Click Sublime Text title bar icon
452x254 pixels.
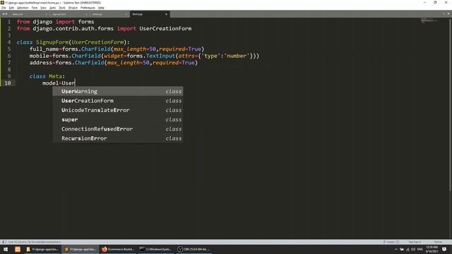pyautogui.click(x=2, y=3)
